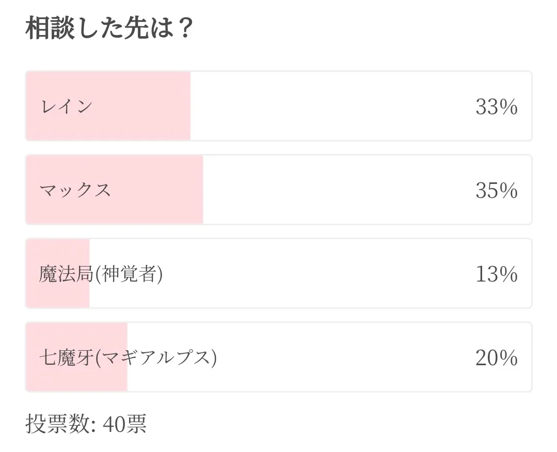
Task: Click the 33% result for レイン
Action: 496,107
